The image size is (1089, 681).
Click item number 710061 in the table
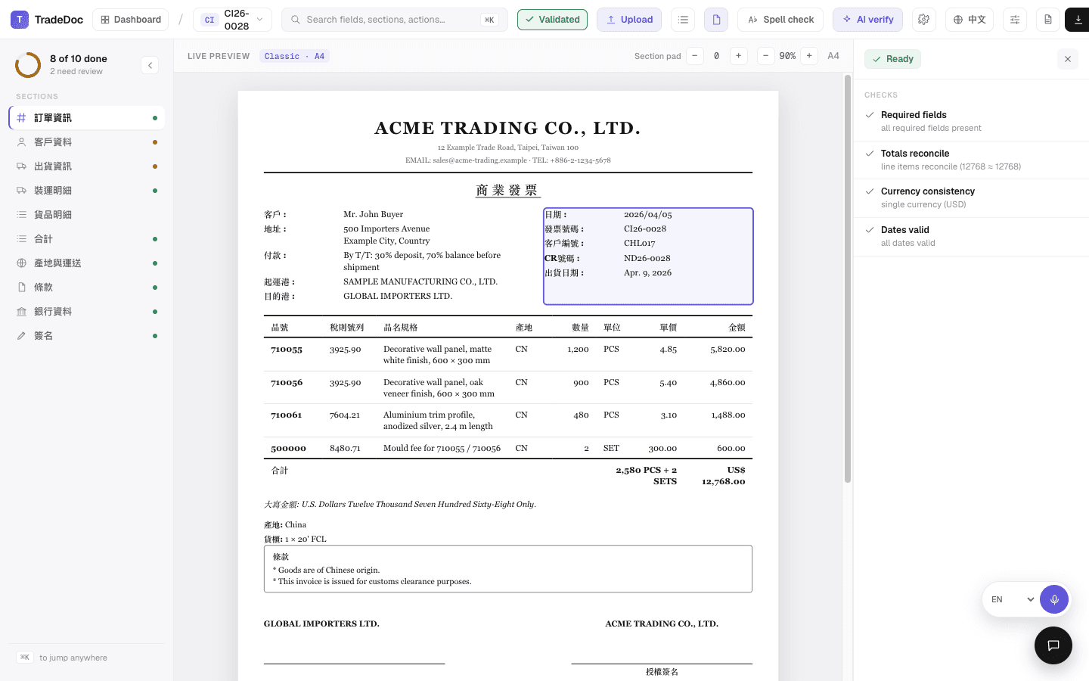(x=287, y=415)
